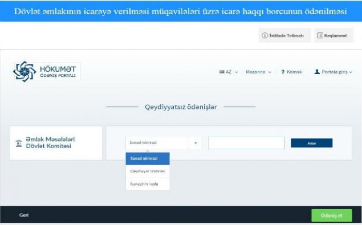Screen dimensions: 362x225
Task: Open the İstifadə Təlimatı button
Action: tap(284, 35)
